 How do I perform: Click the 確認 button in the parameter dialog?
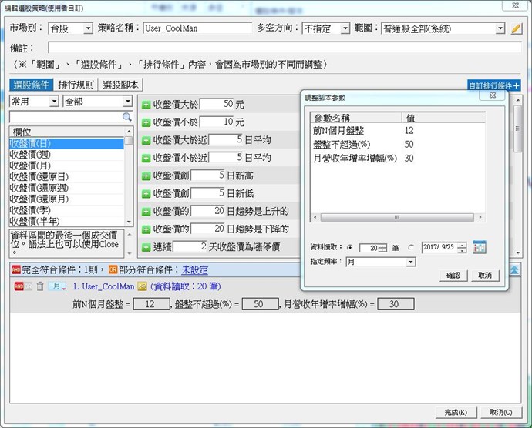(x=452, y=275)
